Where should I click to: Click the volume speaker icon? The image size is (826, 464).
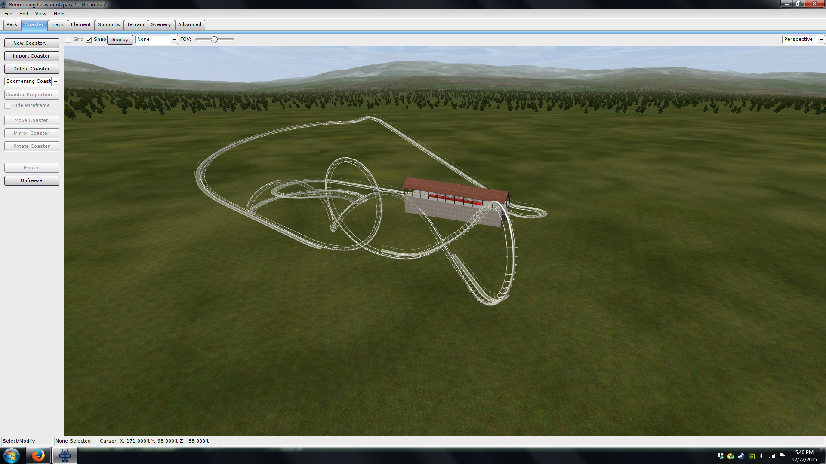(x=762, y=456)
